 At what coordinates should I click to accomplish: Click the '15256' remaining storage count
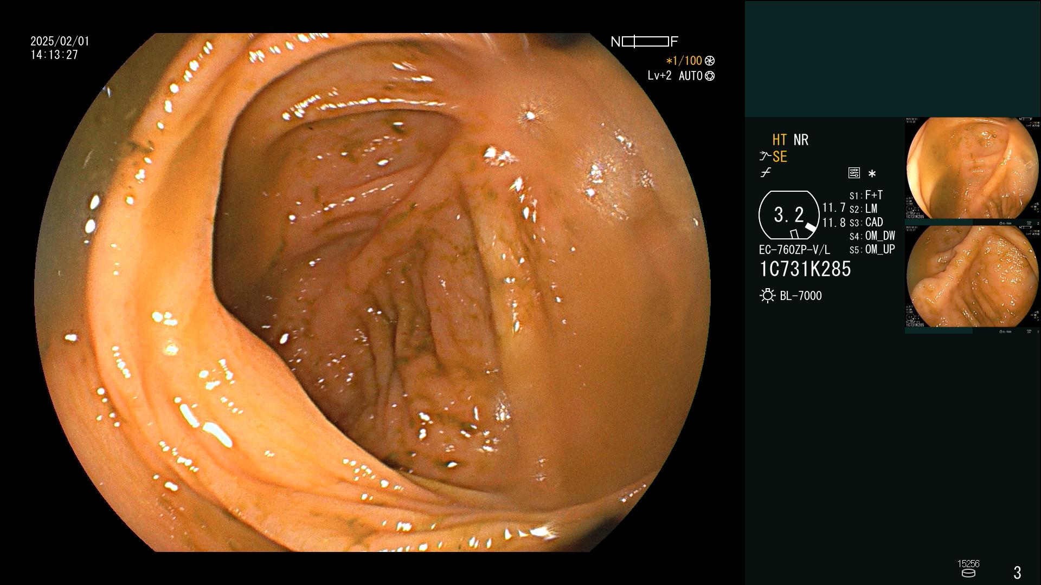pos(968,564)
